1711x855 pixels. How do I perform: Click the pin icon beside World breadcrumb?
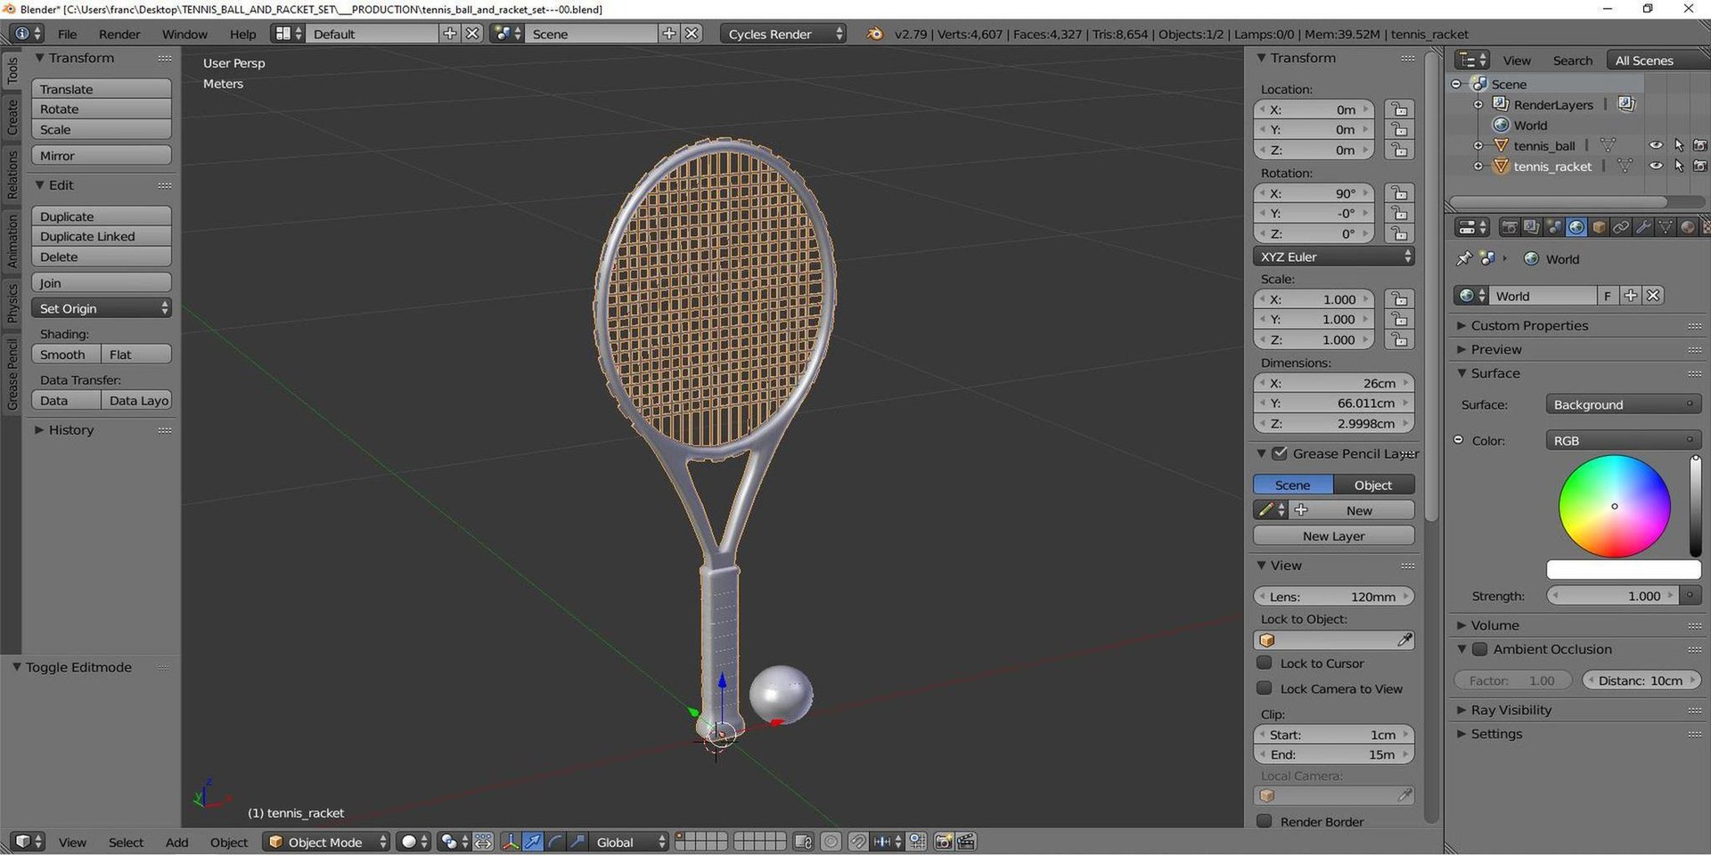coord(1463,258)
